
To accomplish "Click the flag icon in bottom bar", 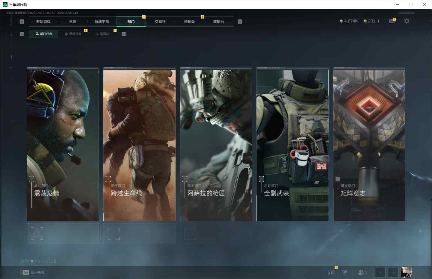I will pos(345,272).
